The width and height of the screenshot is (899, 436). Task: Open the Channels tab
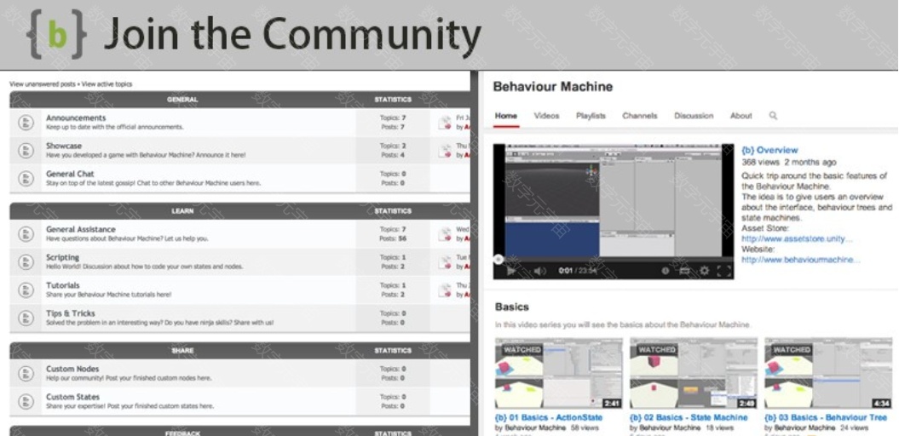(x=640, y=116)
